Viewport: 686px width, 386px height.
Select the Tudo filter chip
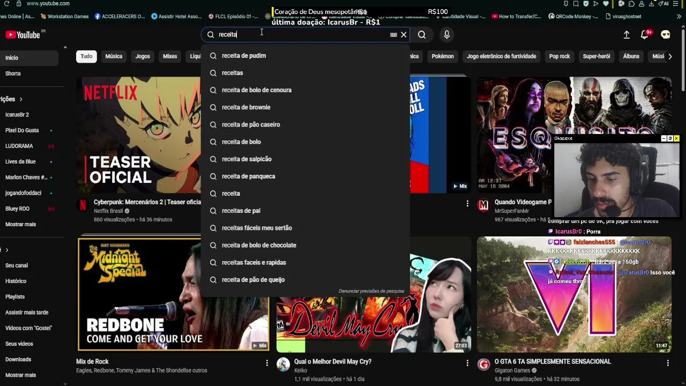point(86,56)
